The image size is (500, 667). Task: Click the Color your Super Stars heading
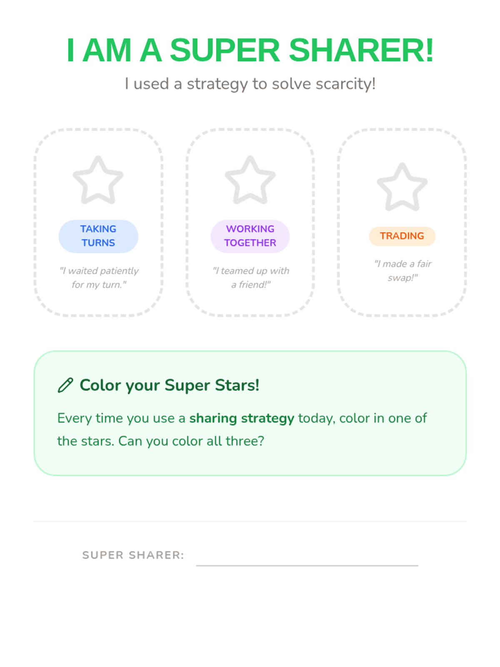point(170,385)
